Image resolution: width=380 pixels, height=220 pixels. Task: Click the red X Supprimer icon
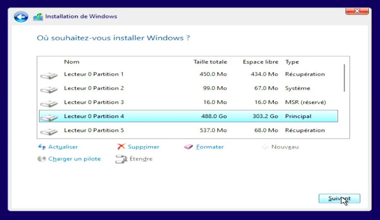[x=121, y=146]
